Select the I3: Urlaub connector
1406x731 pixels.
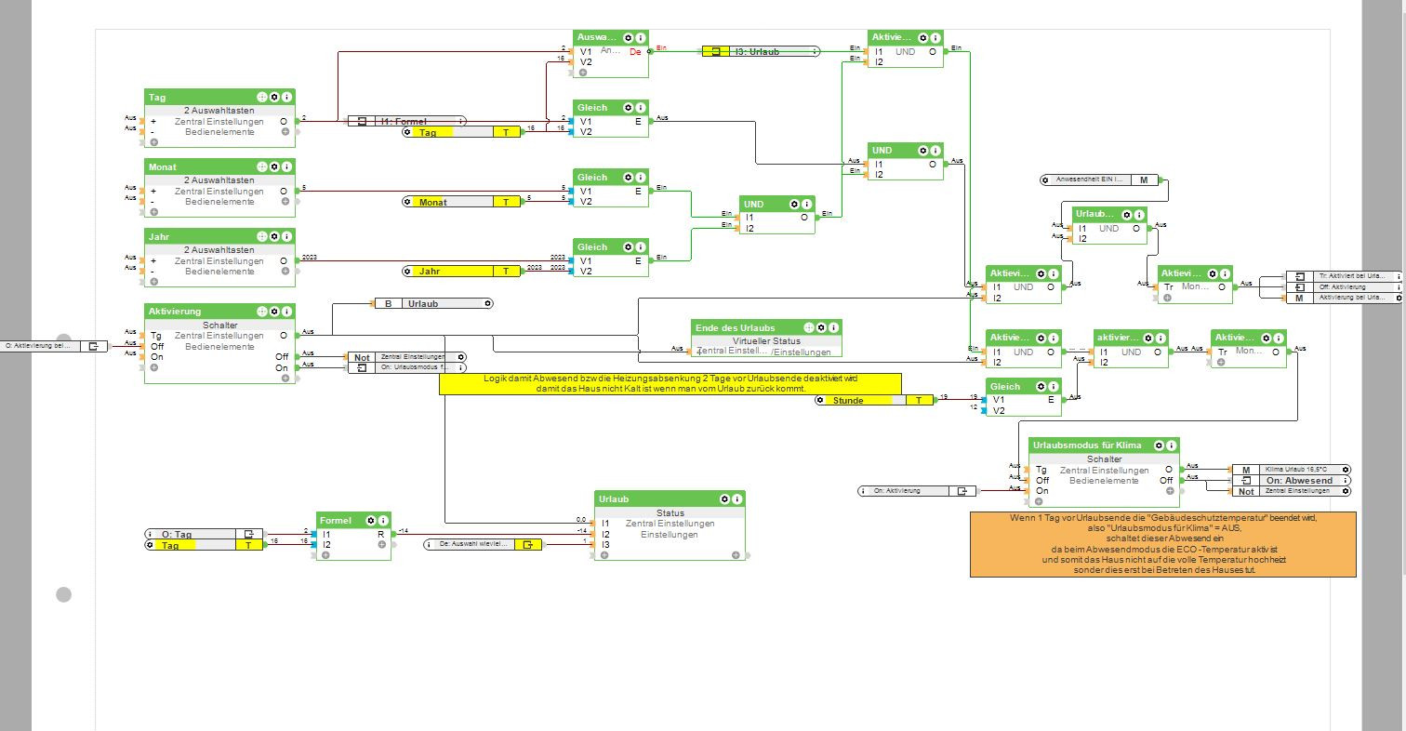(x=761, y=52)
